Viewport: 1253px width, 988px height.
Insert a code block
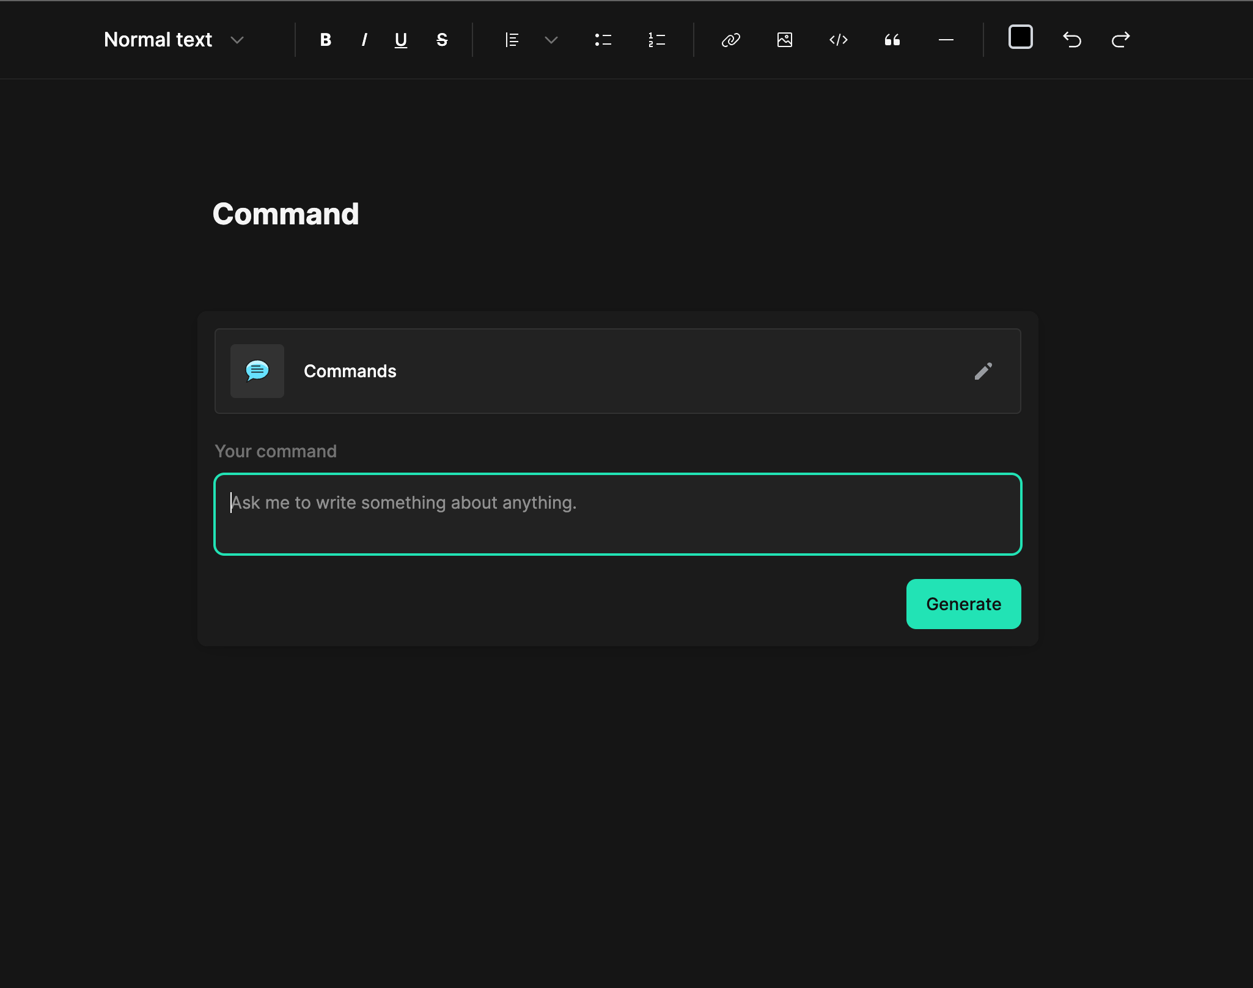tap(839, 40)
